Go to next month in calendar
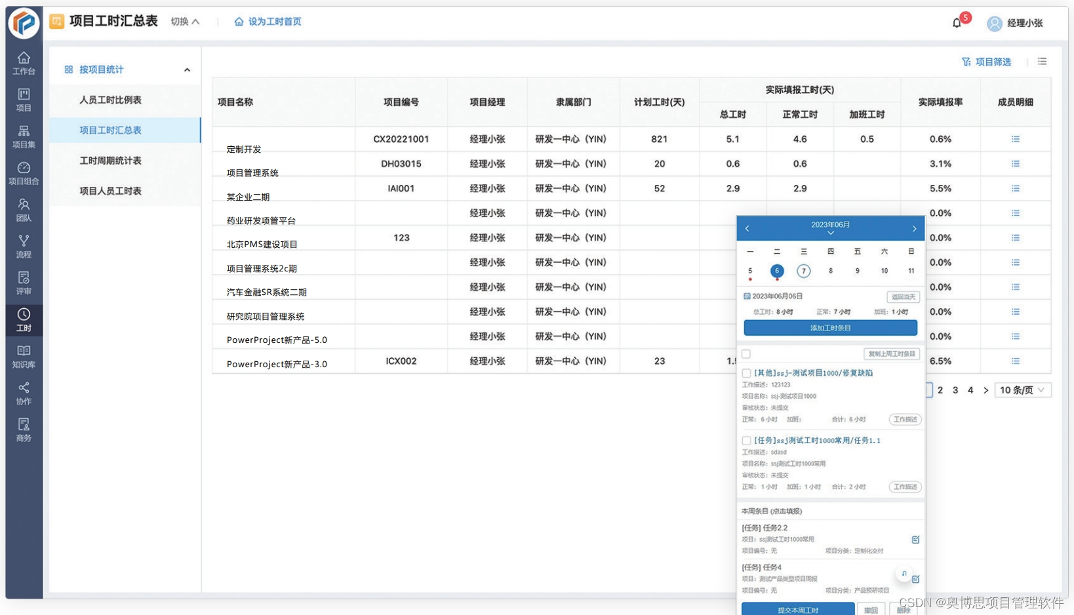The height and width of the screenshot is (615, 1074). (914, 228)
